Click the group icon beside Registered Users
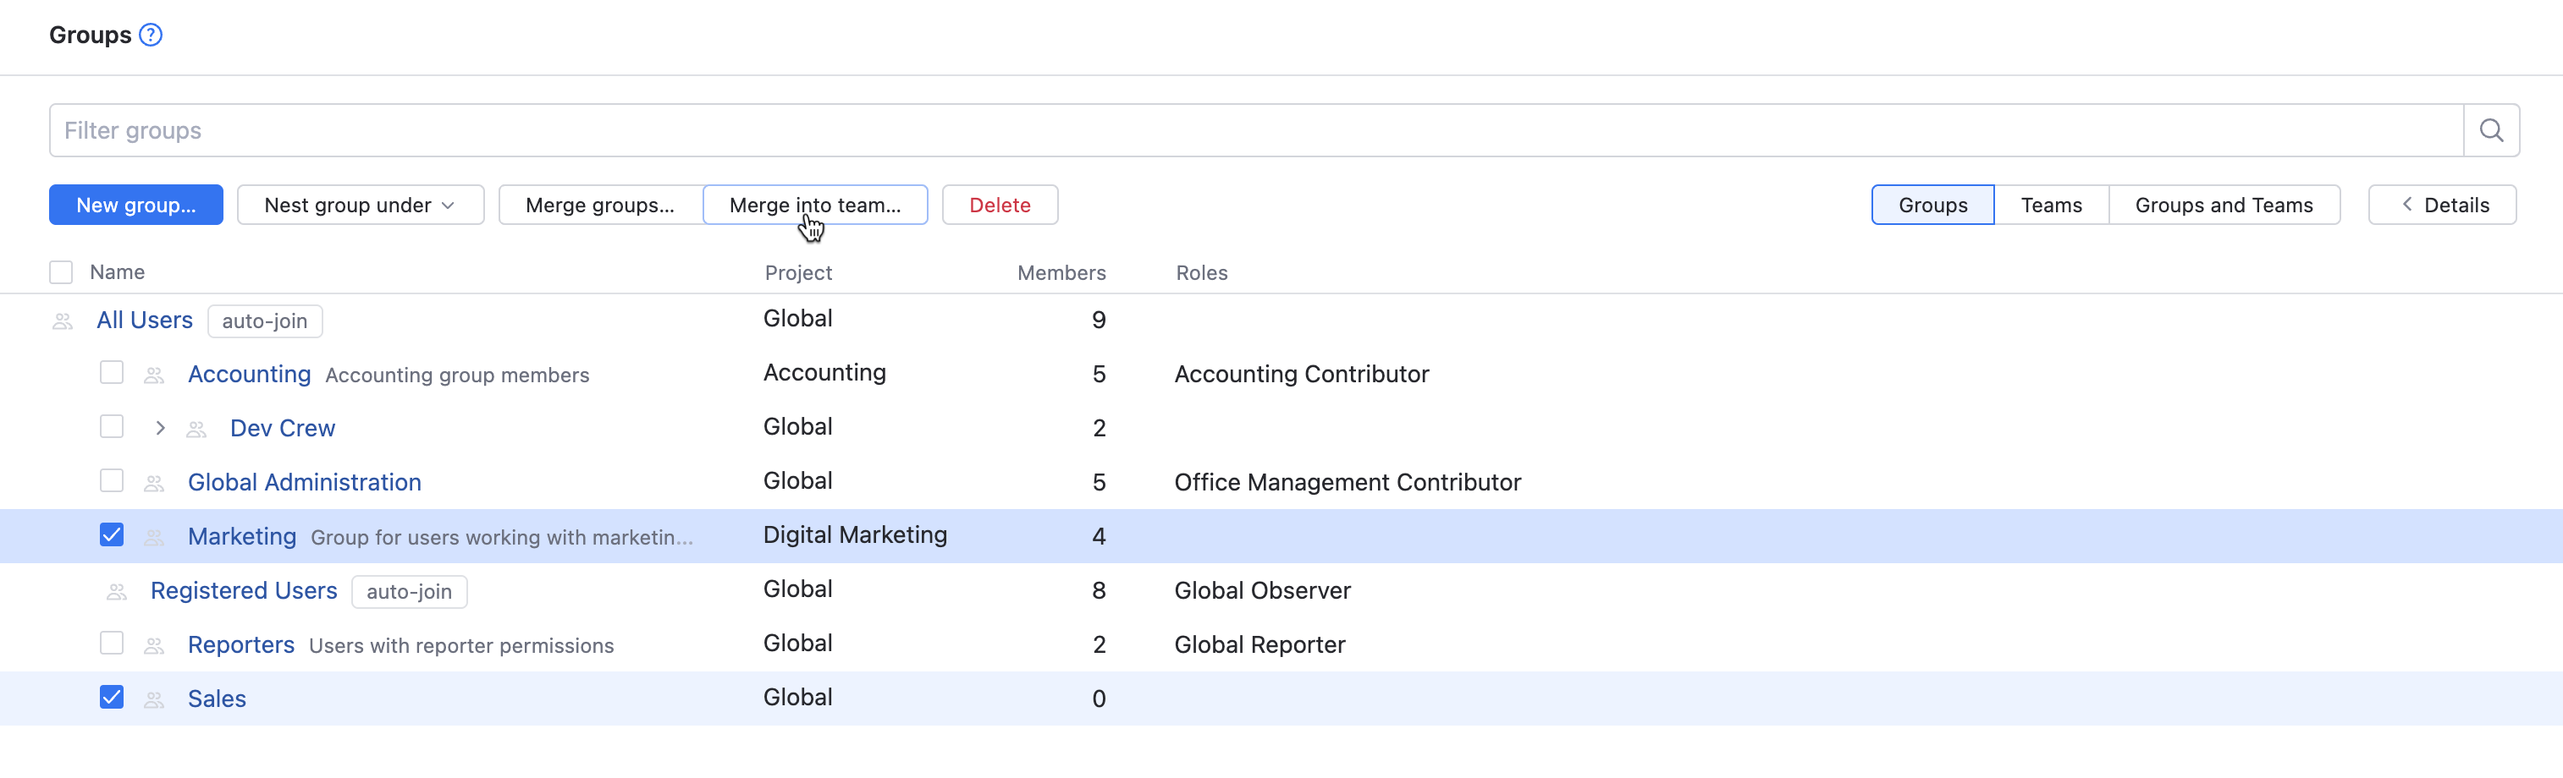The width and height of the screenshot is (2563, 778). tap(117, 592)
